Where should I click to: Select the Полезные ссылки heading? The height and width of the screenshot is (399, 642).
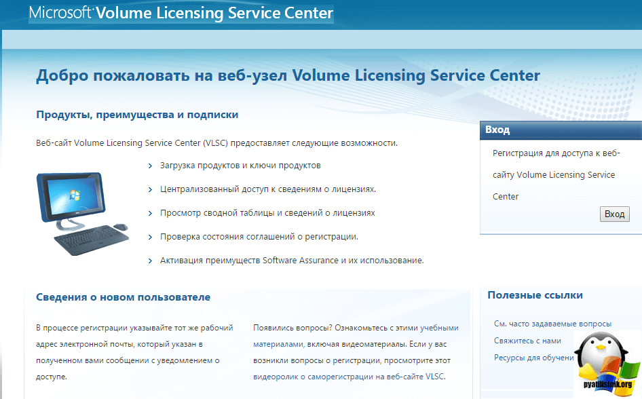pos(535,295)
